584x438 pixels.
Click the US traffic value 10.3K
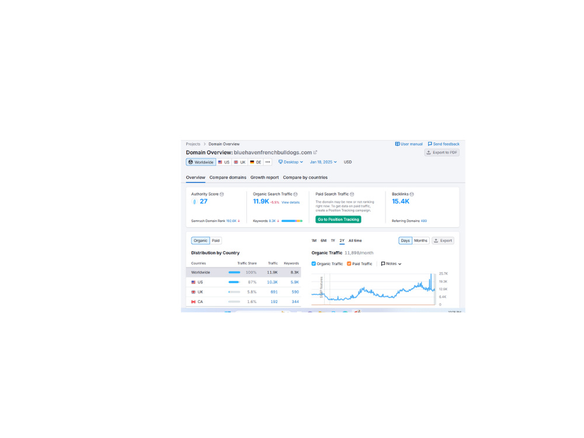pos(272,282)
